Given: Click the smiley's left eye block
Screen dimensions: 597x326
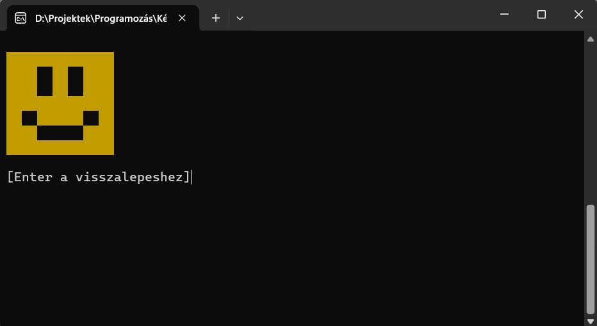Looking at the screenshot, I should coord(45,81).
